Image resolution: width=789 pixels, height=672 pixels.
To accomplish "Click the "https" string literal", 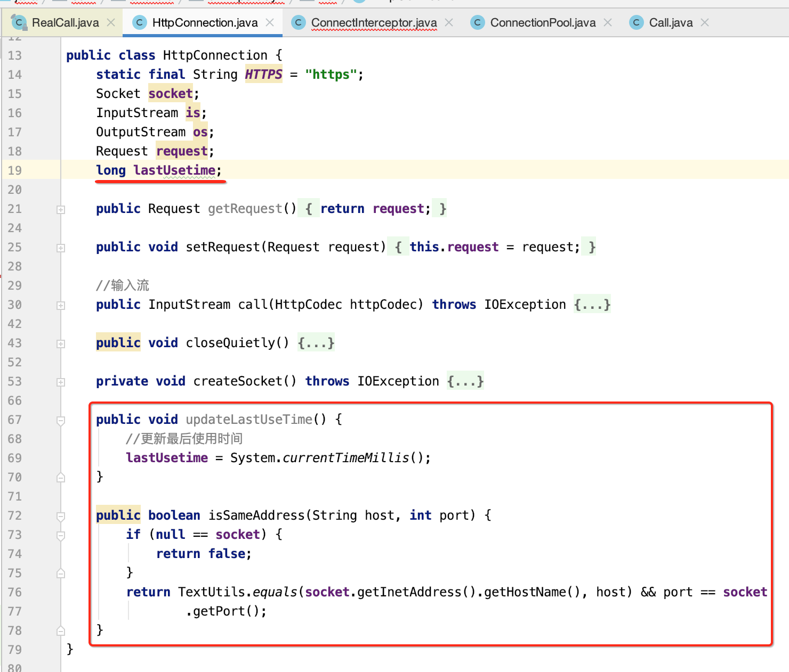I will pyautogui.click(x=331, y=75).
